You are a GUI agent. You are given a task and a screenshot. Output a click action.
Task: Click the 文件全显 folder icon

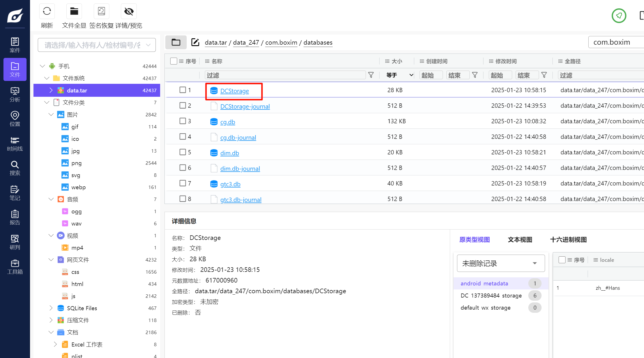tap(74, 12)
